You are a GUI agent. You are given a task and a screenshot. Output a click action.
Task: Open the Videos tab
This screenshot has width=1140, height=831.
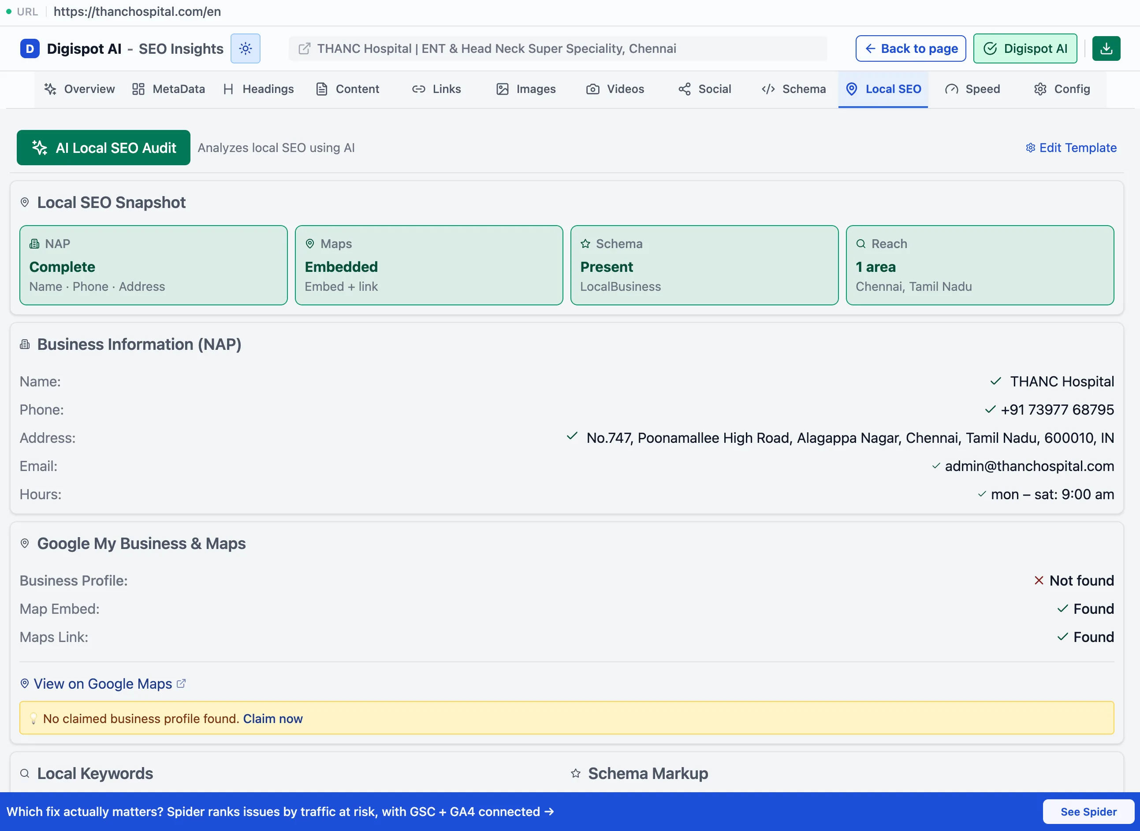[615, 89]
